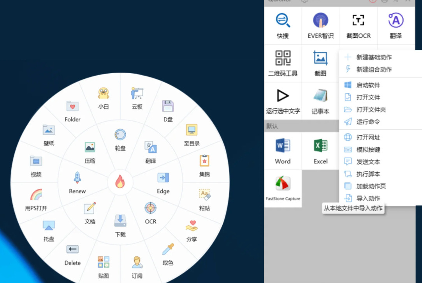
Task: Launch the 二维码工具 QR code tool
Action: [x=283, y=63]
